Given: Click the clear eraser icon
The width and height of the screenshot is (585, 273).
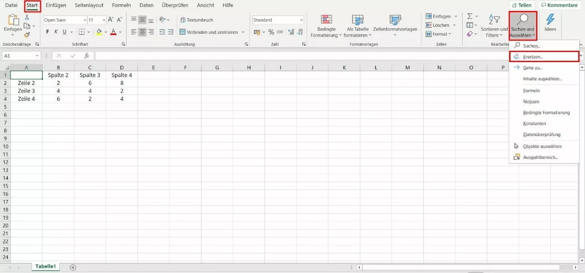Looking at the screenshot, I should point(469,34).
